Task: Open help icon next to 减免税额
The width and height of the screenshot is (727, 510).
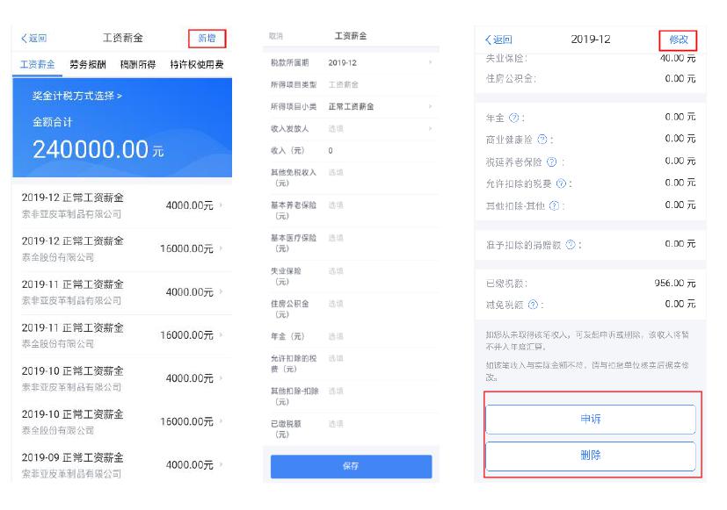Action: point(534,305)
